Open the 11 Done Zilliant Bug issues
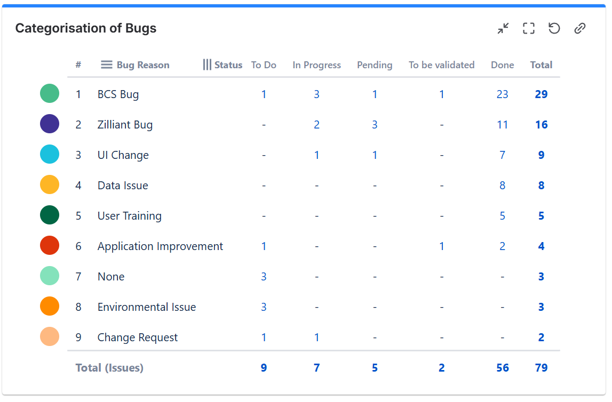Screen dimensions: 612x402 pyautogui.click(x=502, y=125)
